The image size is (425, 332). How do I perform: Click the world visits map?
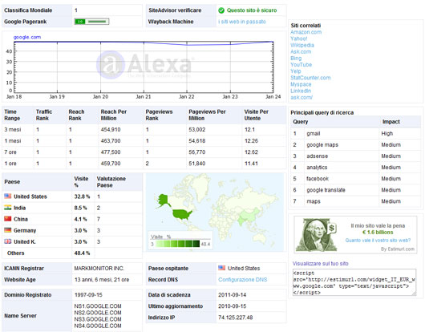tap(215, 213)
